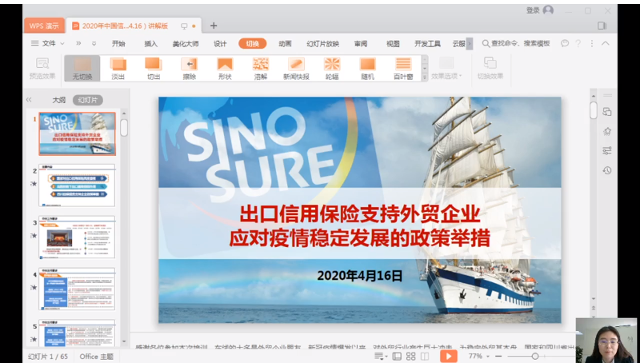
Task: Apply the 擦除 wipe transition
Action: click(x=190, y=68)
